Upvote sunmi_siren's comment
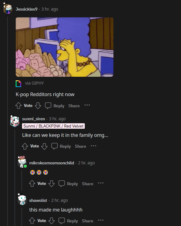The width and height of the screenshot is (181, 226). (x=25, y=146)
